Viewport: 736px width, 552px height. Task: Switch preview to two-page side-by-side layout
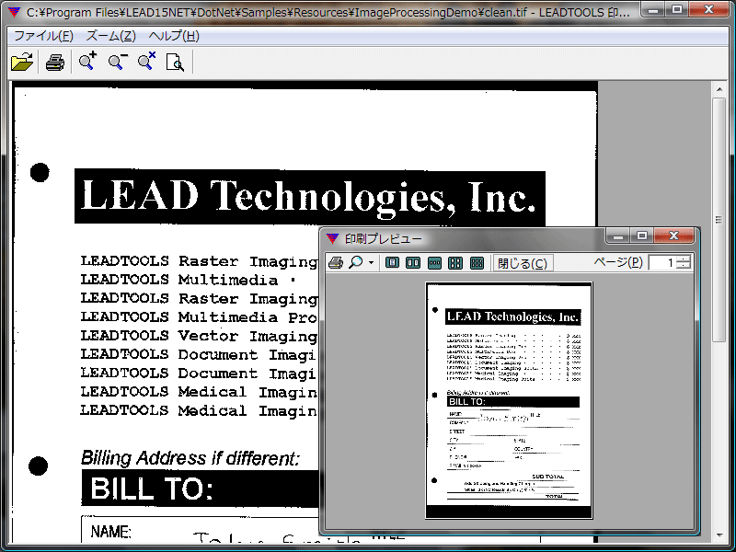tap(412, 262)
